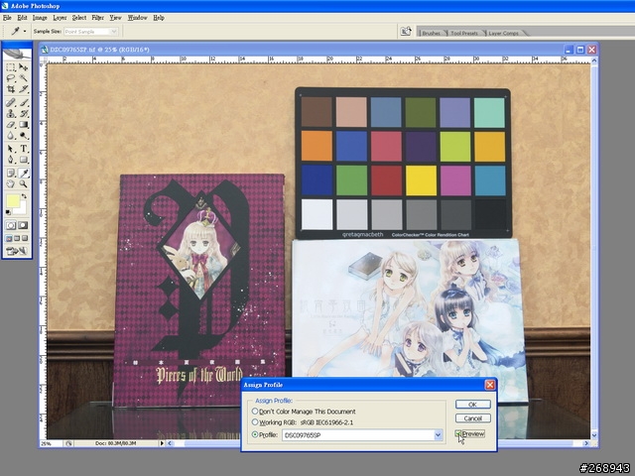The height and width of the screenshot is (476, 635).
Task: Select the Hand tool
Action: tap(11, 184)
